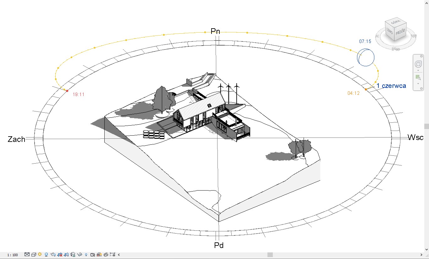This screenshot has width=429, height=259.
Task: Click the Wsc east compass label
Action: (x=415, y=137)
